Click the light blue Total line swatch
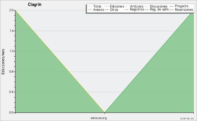The width and height of the screenshot is (197, 121). [90, 7]
